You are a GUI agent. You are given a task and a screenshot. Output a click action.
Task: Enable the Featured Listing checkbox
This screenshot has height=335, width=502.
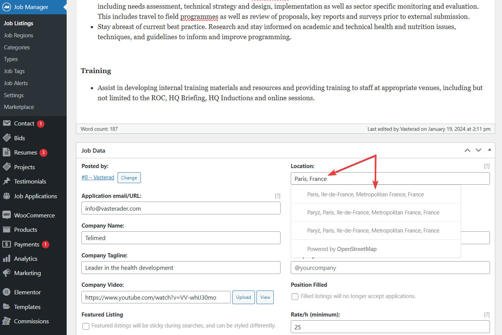point(86,326)
